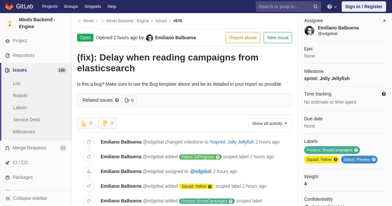Open Merge Requests in sidebar
Image resolution: width=392 pixels, height=206 pixels.
[x=29, y=148]
